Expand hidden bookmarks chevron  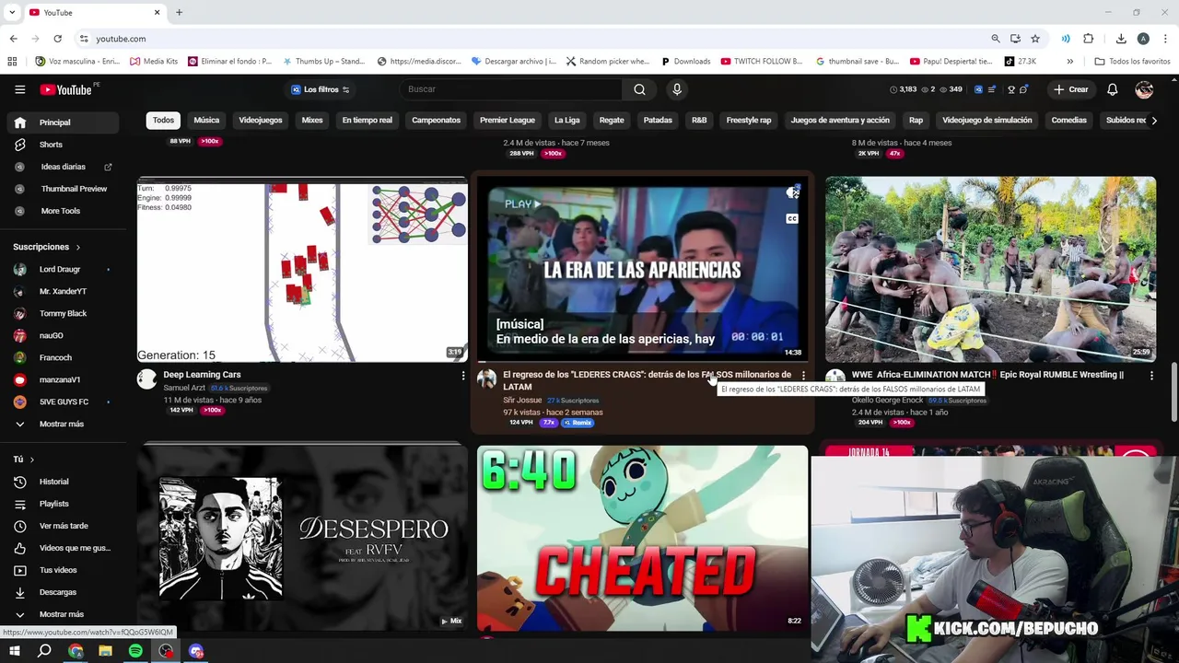1069,62
